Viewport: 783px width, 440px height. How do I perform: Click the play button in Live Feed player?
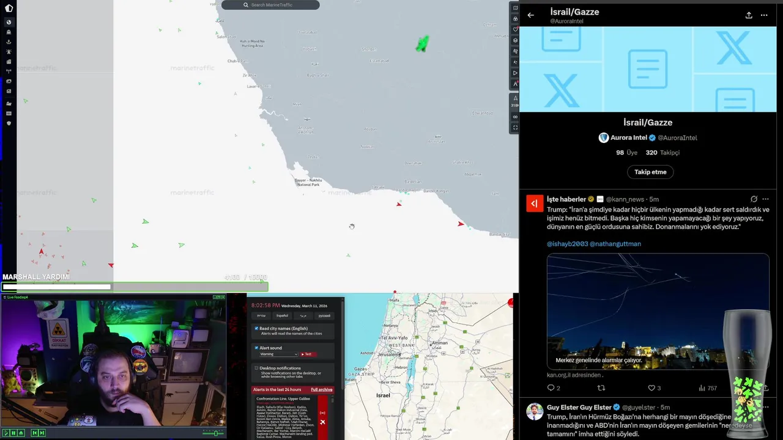(6, 433)
